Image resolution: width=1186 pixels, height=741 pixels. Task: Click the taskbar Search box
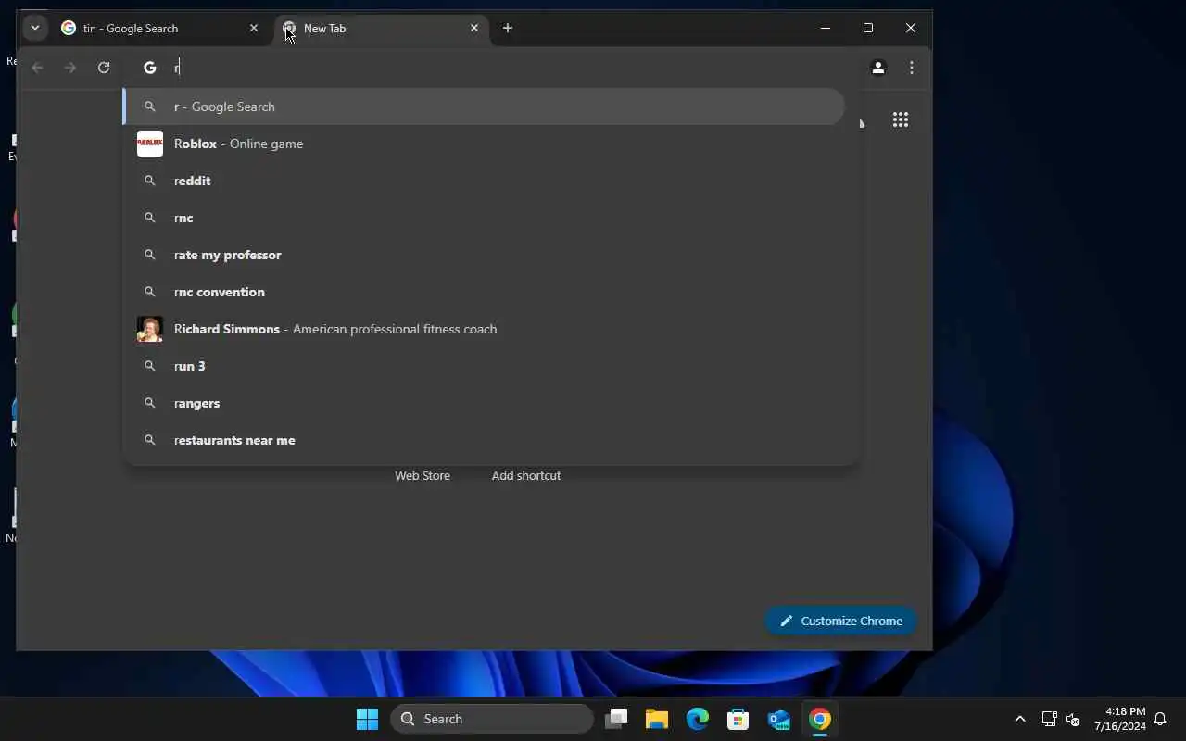[x=492, y=719]
